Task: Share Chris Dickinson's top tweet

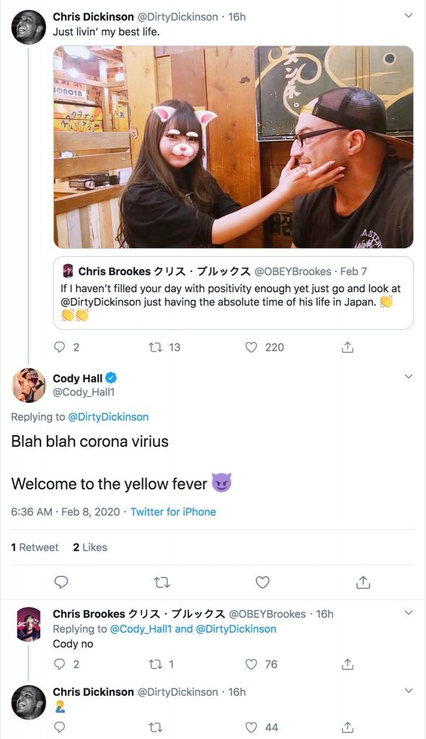Action: (347, 347)
